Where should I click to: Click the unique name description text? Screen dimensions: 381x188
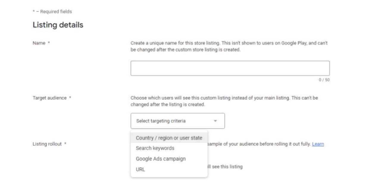coord(229,46)
